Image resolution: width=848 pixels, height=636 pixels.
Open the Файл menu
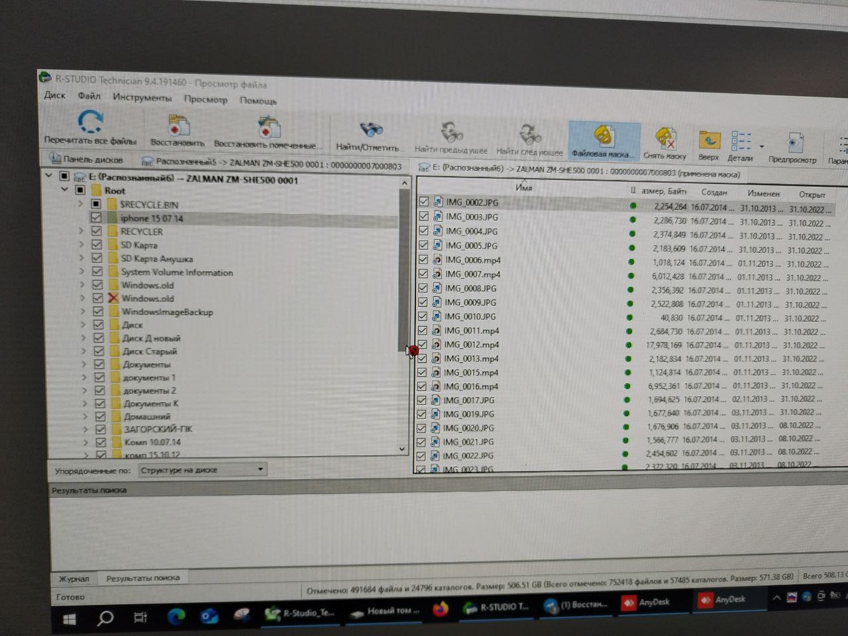89,96
